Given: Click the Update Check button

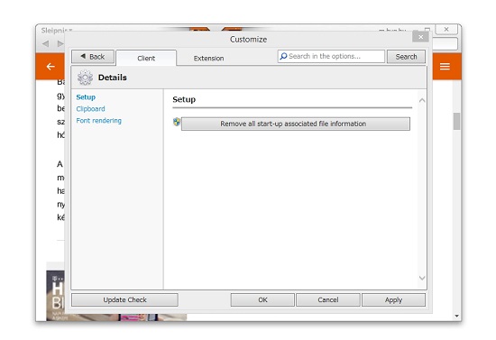Looking at the screenshot, I should 124,299.
